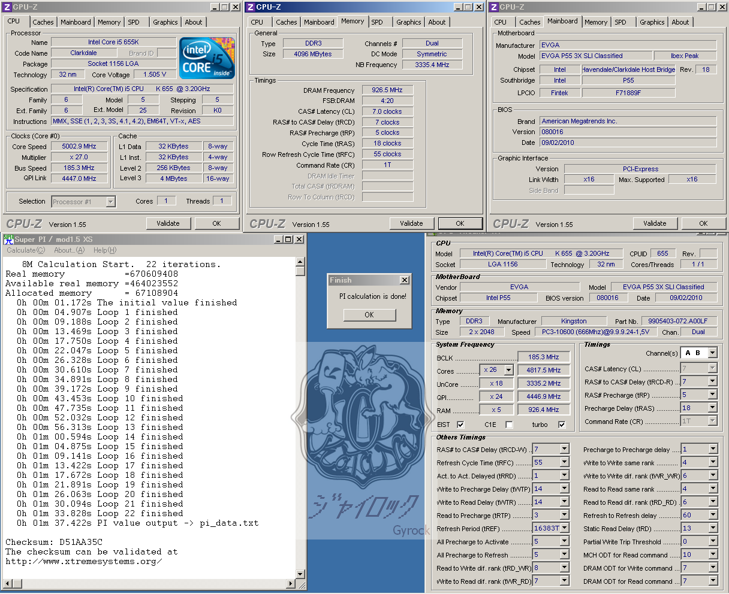Open the About tab in Memory CPU-Z window

click(437, 22)
